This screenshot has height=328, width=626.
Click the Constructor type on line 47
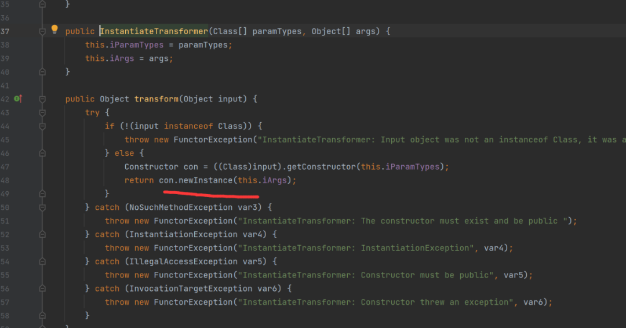pos(151,167)
